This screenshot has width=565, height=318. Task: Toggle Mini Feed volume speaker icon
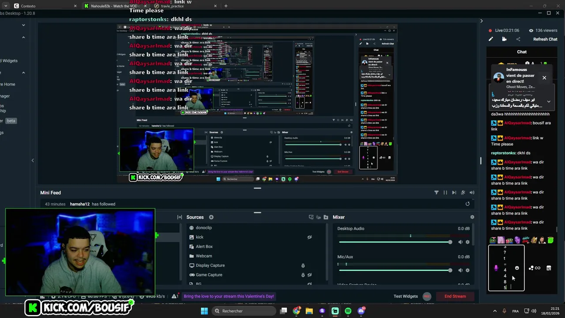click(472, 193)
